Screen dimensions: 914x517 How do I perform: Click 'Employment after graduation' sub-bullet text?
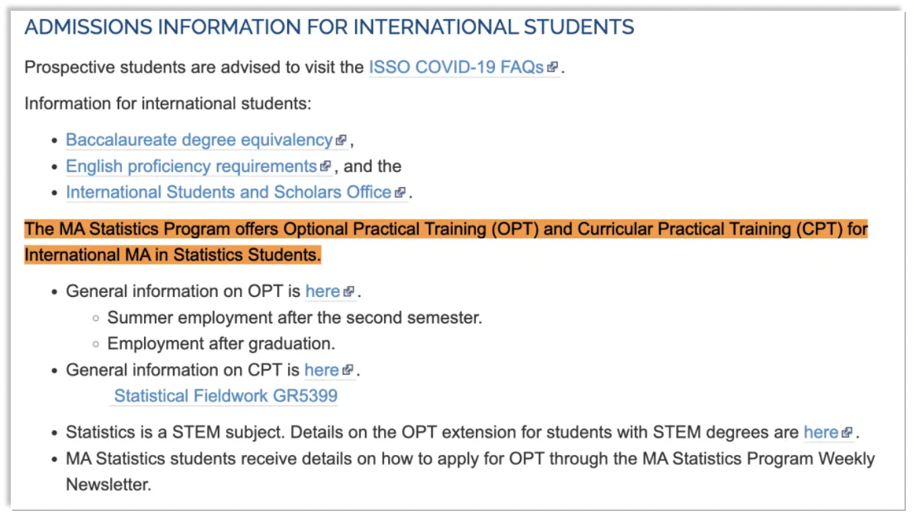221,344
